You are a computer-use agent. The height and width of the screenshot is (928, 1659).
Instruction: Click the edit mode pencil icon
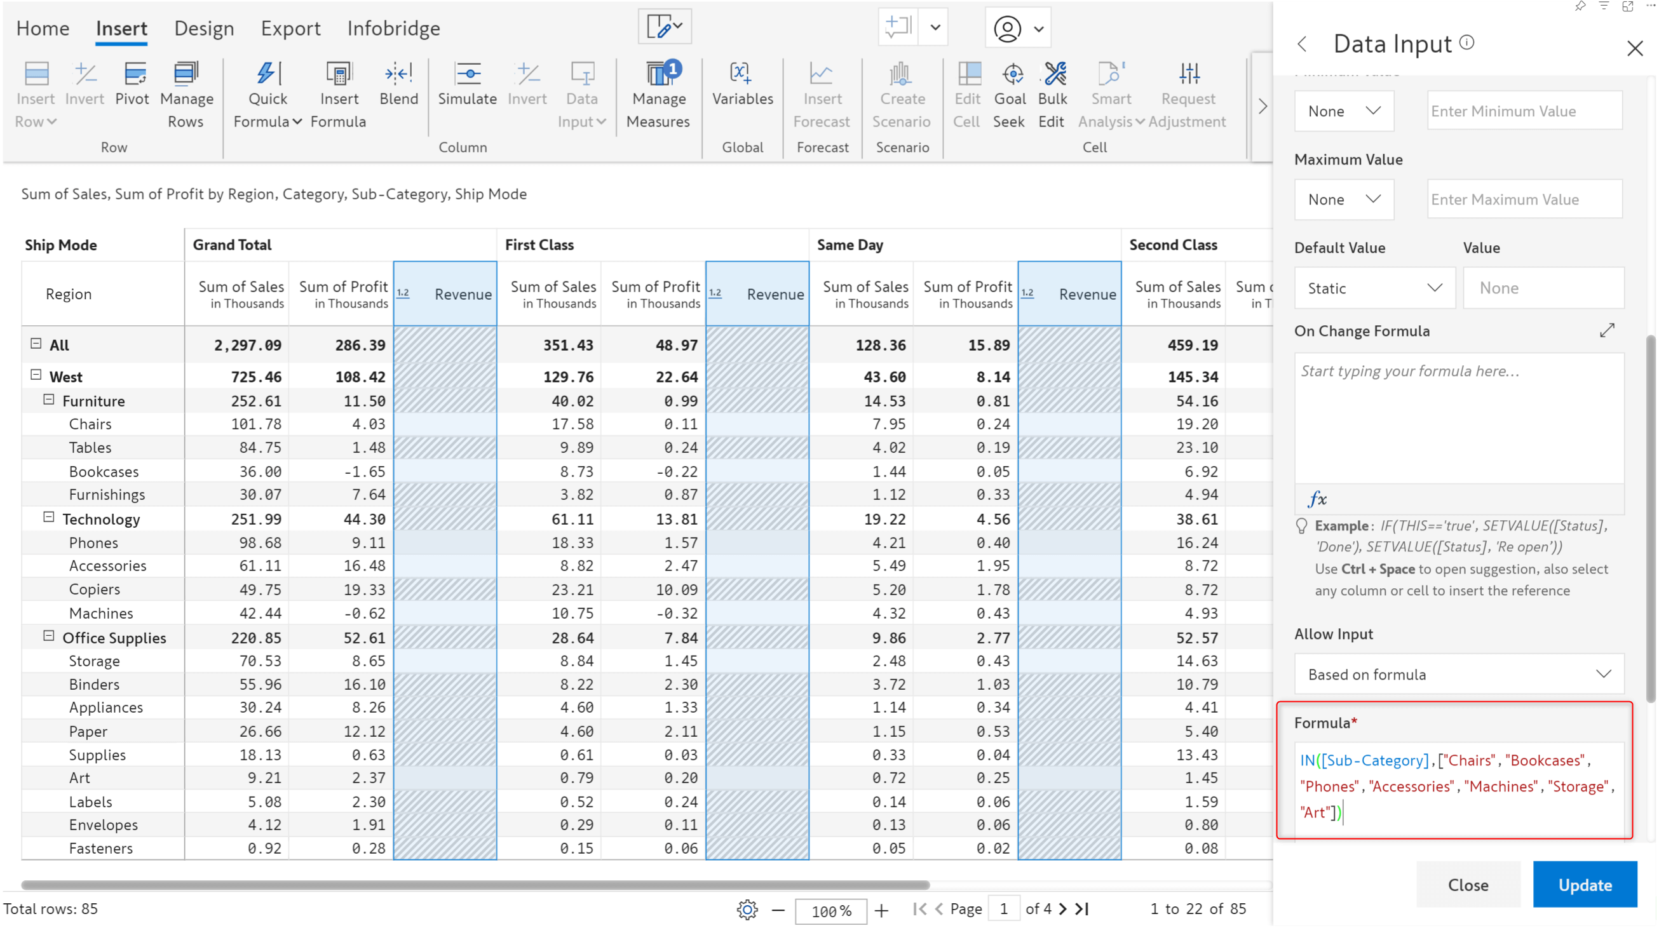pyautogui.click(x=665, y=27)
